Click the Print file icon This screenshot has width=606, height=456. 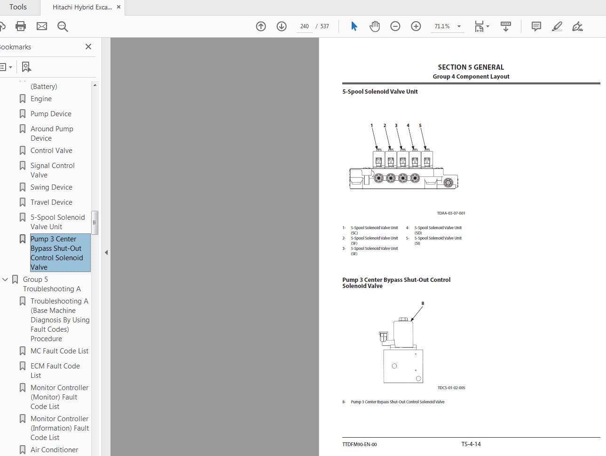tap(21, 26)
